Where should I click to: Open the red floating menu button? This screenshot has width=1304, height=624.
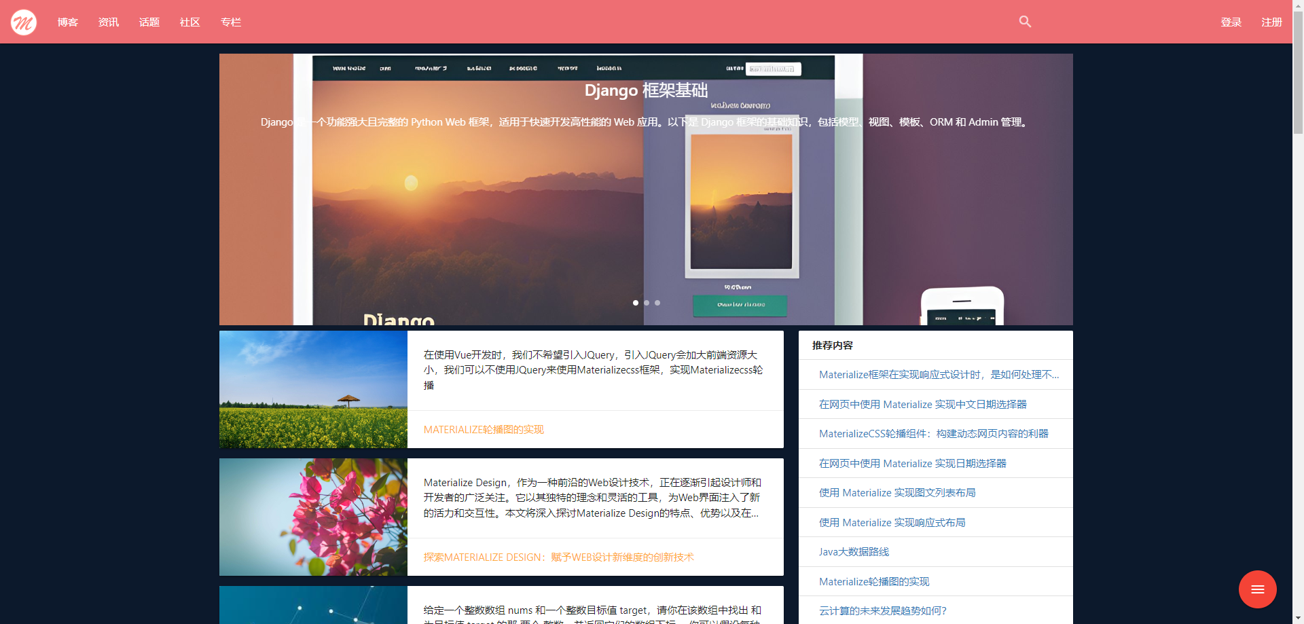tap(1257, 589)
